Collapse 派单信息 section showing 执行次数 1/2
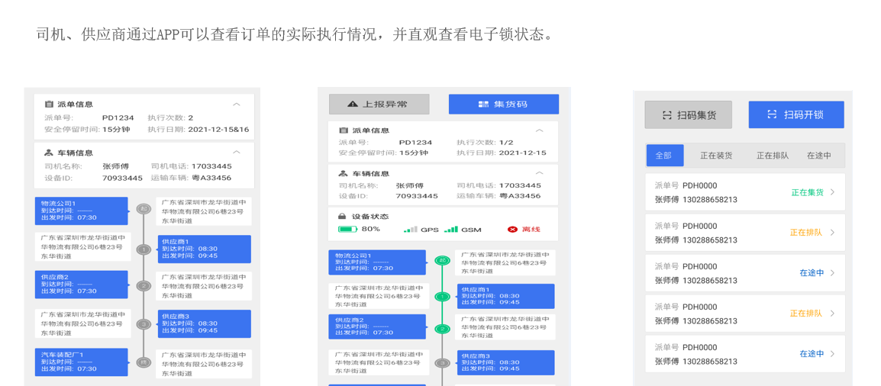Image resolution: width=881 pixels, height=386 pixels. point(539,130)
